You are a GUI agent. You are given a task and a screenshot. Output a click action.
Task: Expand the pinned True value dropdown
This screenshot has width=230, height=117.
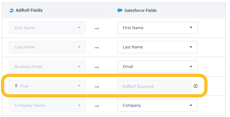(x=47, y=86)
